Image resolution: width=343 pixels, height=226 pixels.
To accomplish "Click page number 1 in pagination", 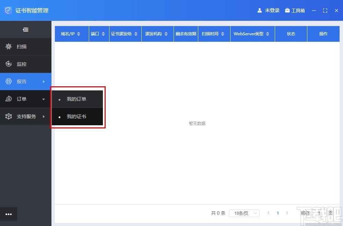I will [278, 213].
